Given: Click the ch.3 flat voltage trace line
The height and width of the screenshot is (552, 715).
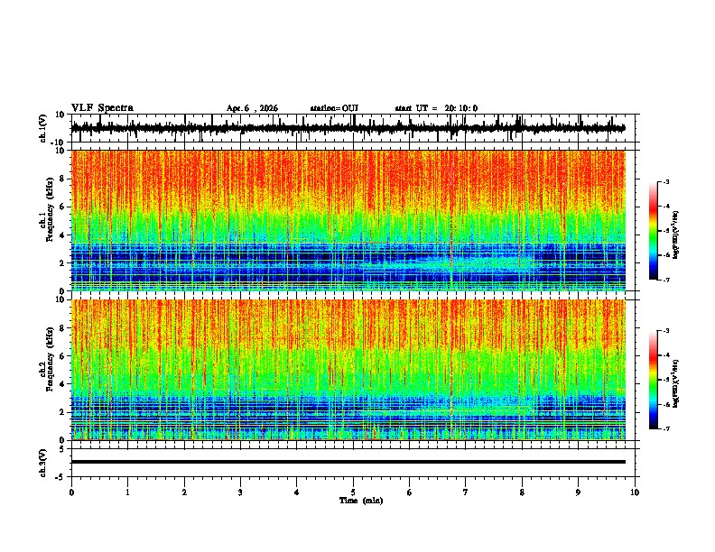Looking at the screenshot, I should point(348,462).
